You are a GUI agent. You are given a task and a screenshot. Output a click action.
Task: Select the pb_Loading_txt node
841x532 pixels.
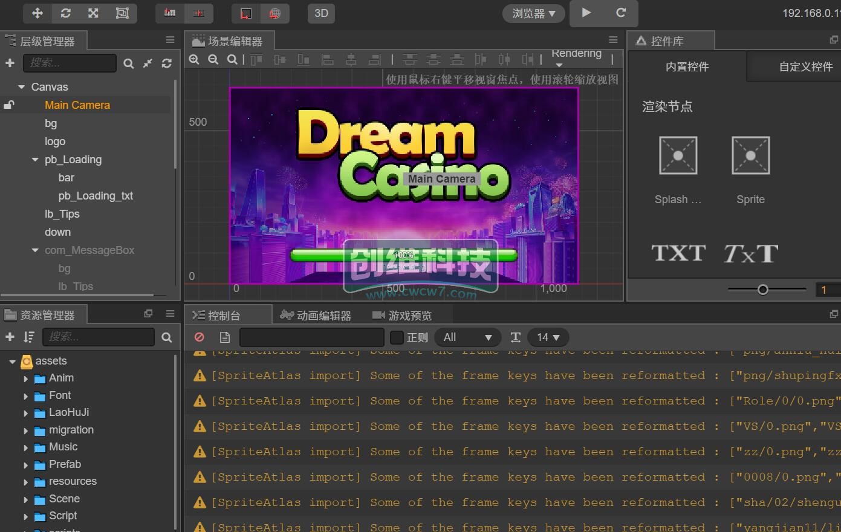click(x=96, y=196)
